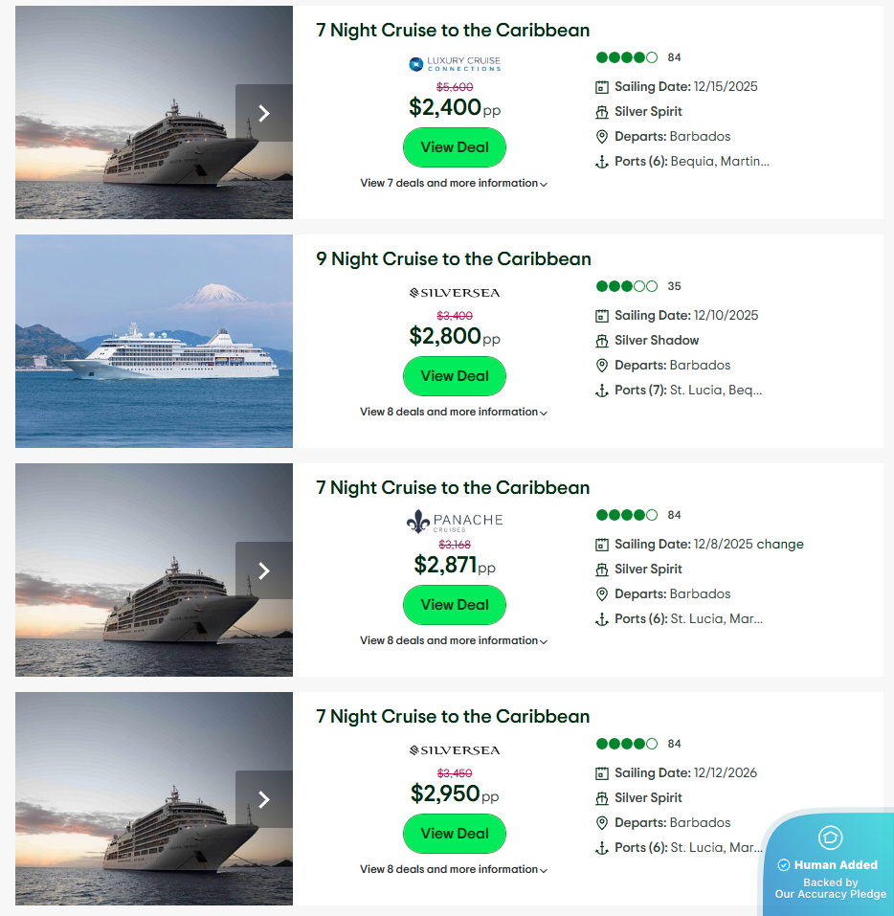Click the green bubble rating on the 9 Night cruise
Viewport: 894px width, 916px height.
point(627,285)
